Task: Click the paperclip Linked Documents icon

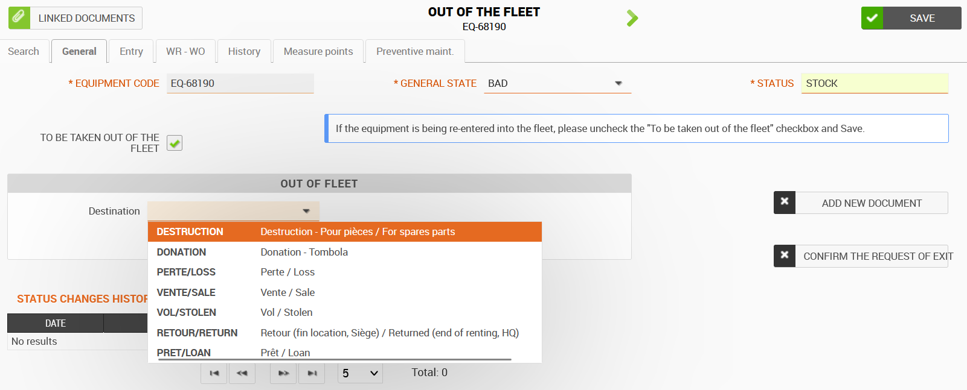Action: click(x=19, y=18)
